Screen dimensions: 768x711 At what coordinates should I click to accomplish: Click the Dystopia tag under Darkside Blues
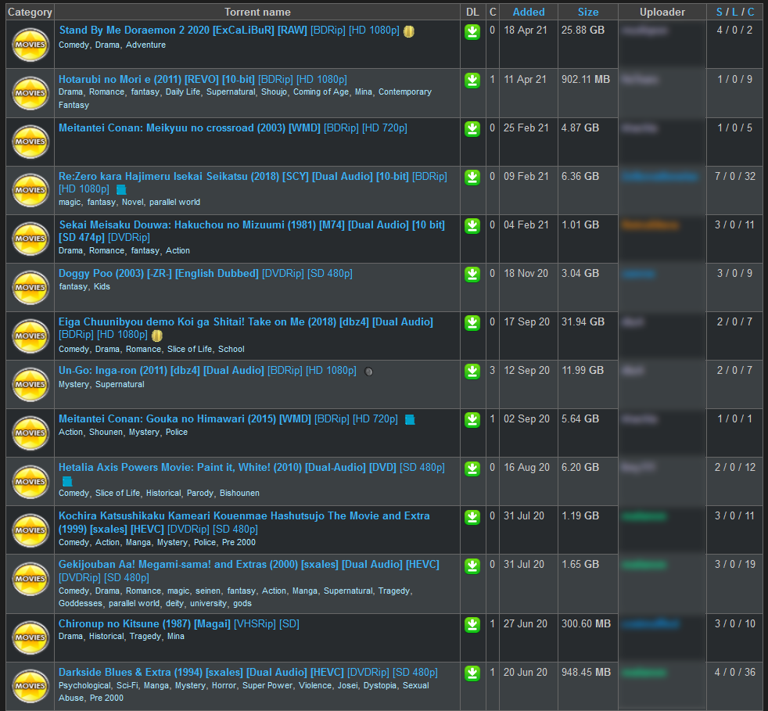[x=379, y=686]
